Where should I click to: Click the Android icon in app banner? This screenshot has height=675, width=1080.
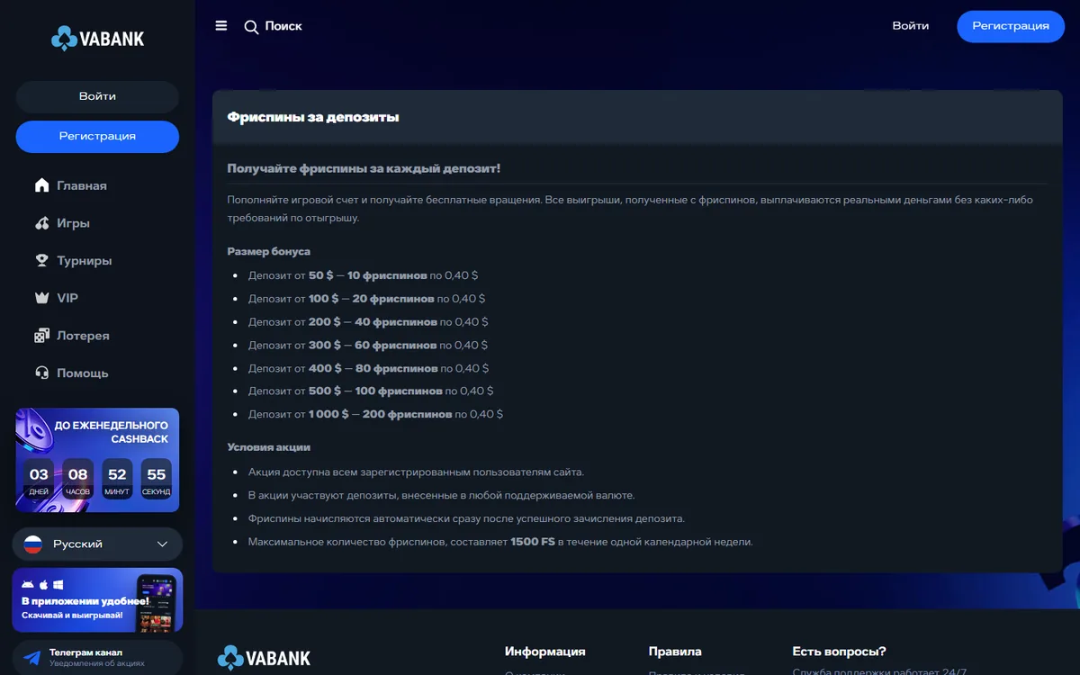[x=28, y=585]
